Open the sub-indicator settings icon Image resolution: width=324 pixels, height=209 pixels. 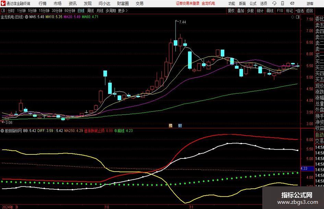click(x=2, y=131)
